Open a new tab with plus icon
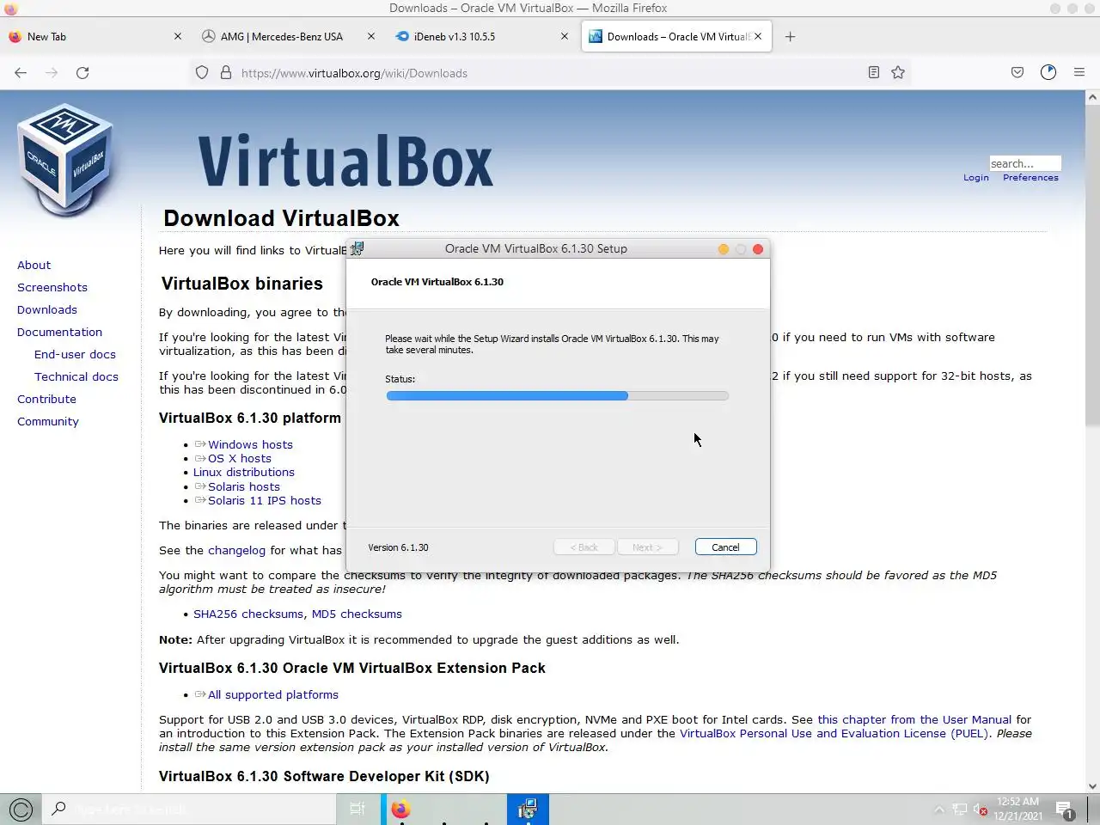 coord(791,37)
